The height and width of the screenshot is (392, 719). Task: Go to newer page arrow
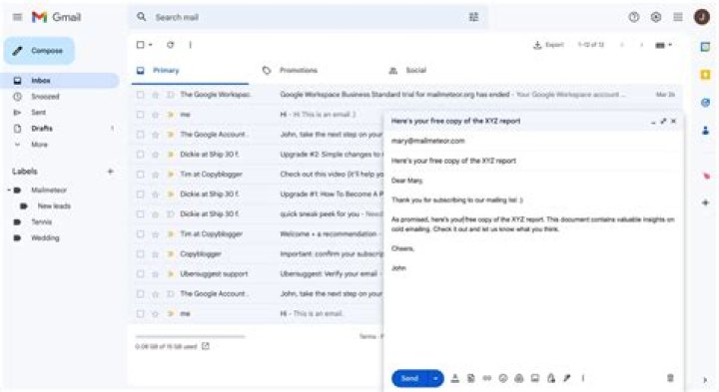[x=622, y=45]
